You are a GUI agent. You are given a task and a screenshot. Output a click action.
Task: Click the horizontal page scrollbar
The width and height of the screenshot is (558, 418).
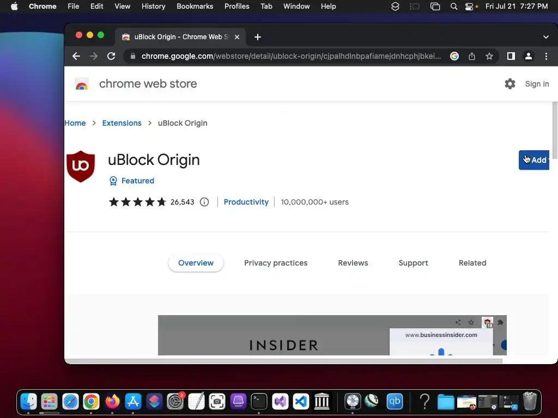(283, 361)
